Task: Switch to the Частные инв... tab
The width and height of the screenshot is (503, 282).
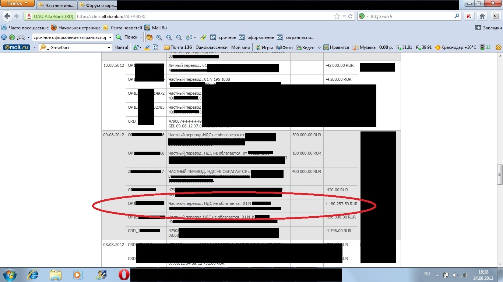Action: [57, 5]
